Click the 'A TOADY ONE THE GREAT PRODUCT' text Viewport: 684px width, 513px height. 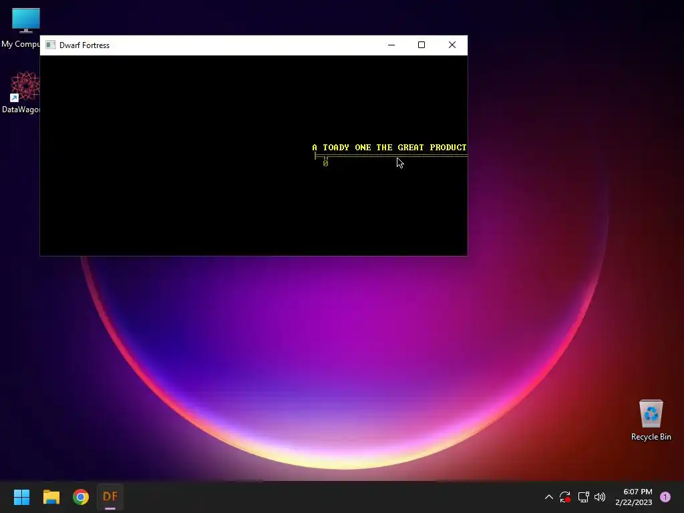pos(389,148)
